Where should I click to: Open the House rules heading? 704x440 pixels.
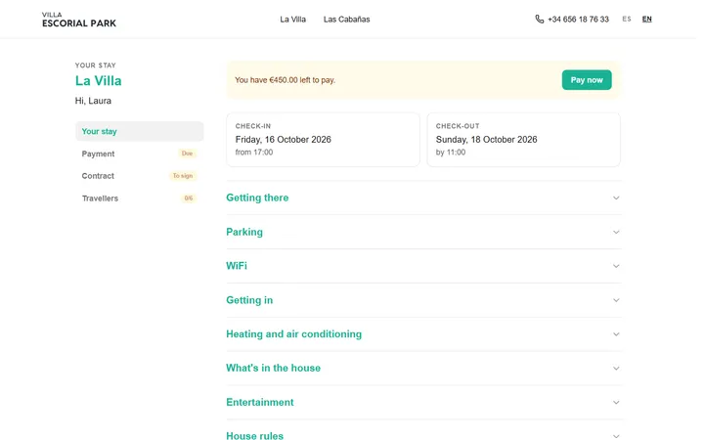[254, 435]
